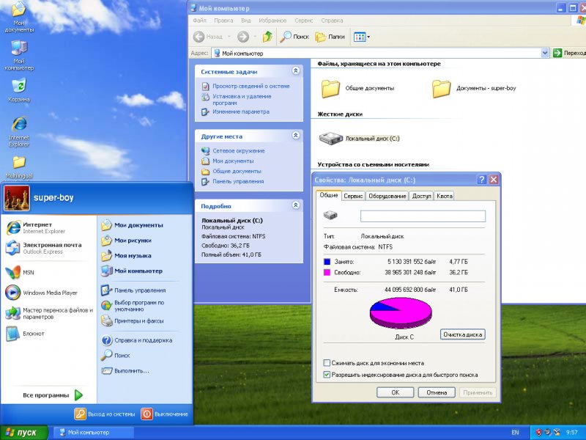The image size is (586, 440).
Task: Disable disk indexing for fast search checkbox
Action: click(327, 375)
